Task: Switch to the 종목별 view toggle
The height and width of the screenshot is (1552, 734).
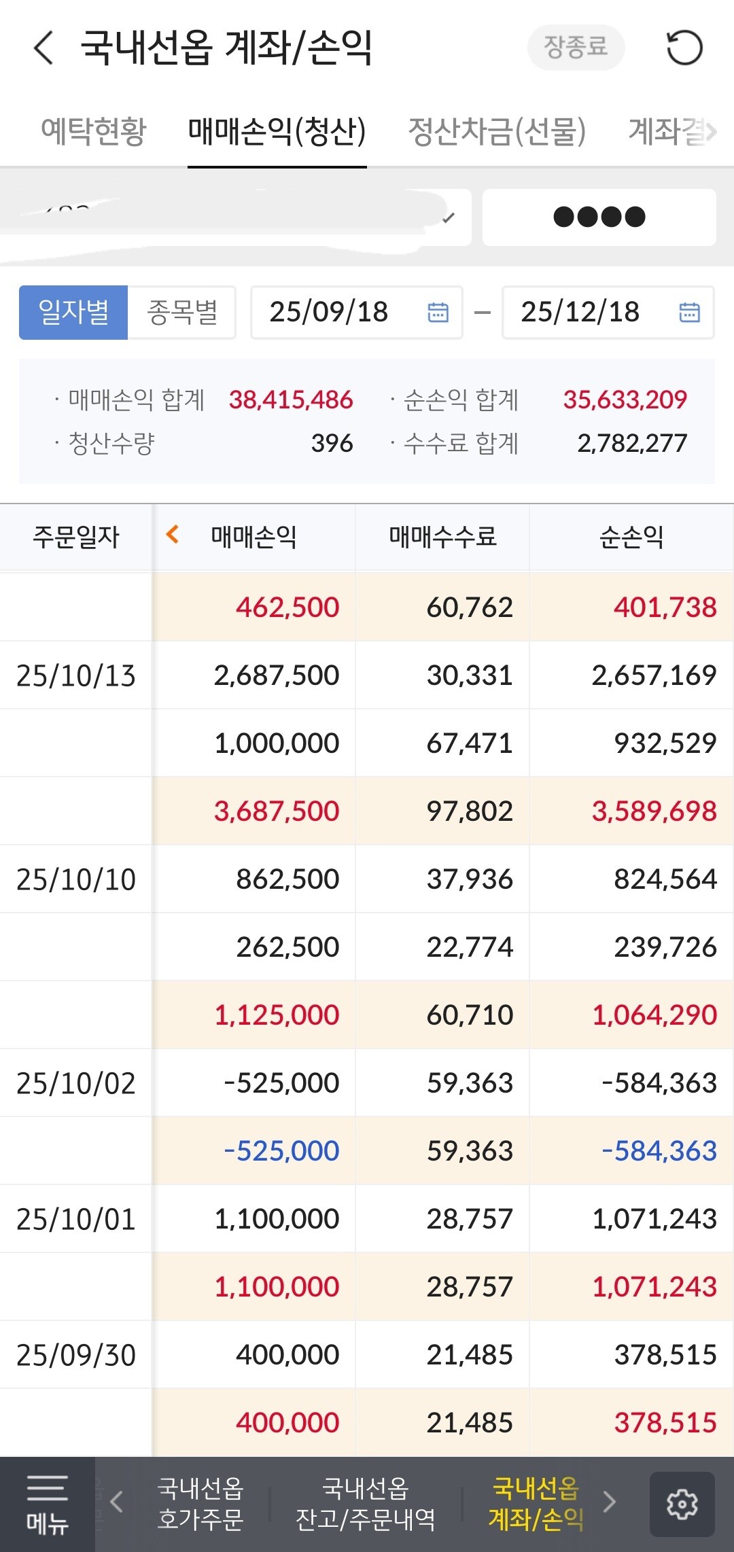Action: (182, 313)
